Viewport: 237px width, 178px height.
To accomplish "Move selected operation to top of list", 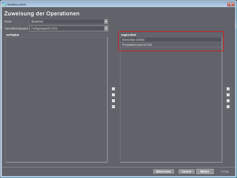I will point(228,89).
